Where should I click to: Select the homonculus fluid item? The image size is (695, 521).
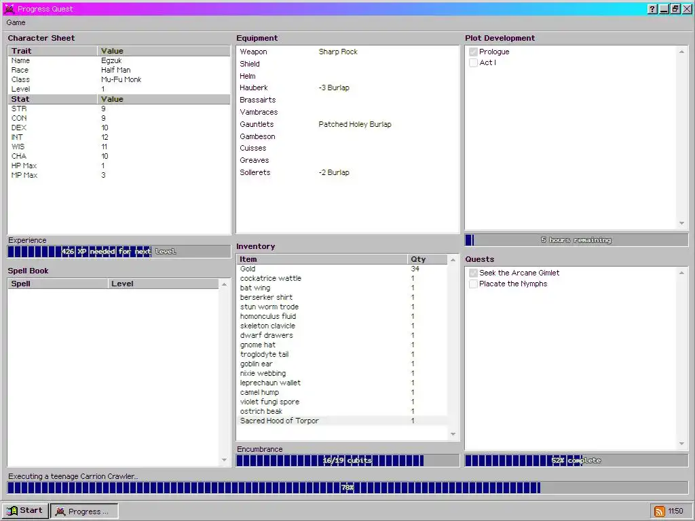coord(342,316)
